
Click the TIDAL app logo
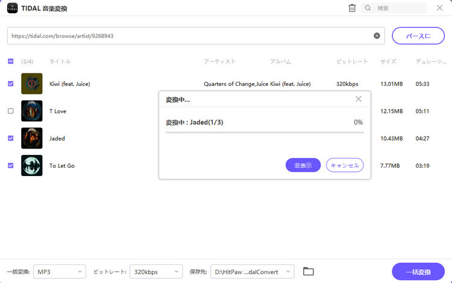pos(12,8)
